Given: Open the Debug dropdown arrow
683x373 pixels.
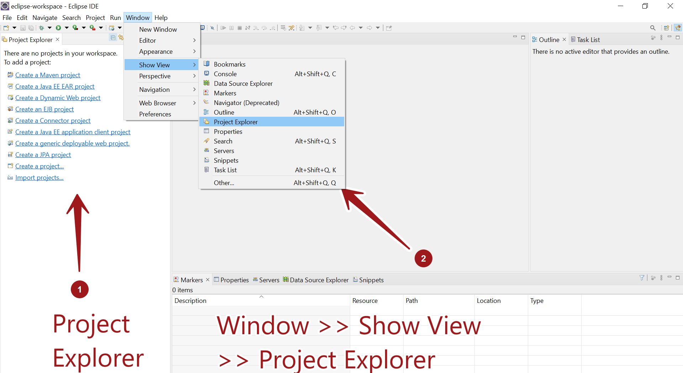Looking at the screenshot, I should (49, 28).
